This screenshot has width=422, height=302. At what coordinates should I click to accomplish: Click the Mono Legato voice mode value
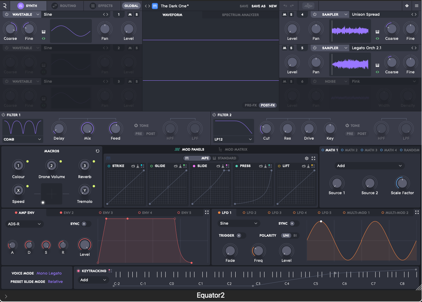click(x=49, y=273)
